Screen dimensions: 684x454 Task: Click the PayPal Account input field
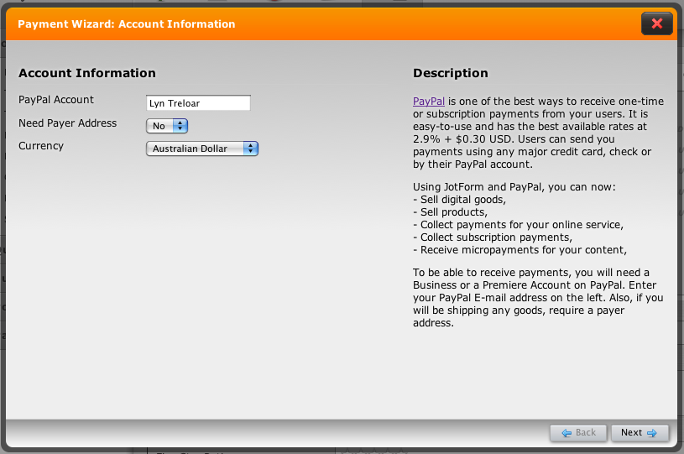[x=198, y=103]
